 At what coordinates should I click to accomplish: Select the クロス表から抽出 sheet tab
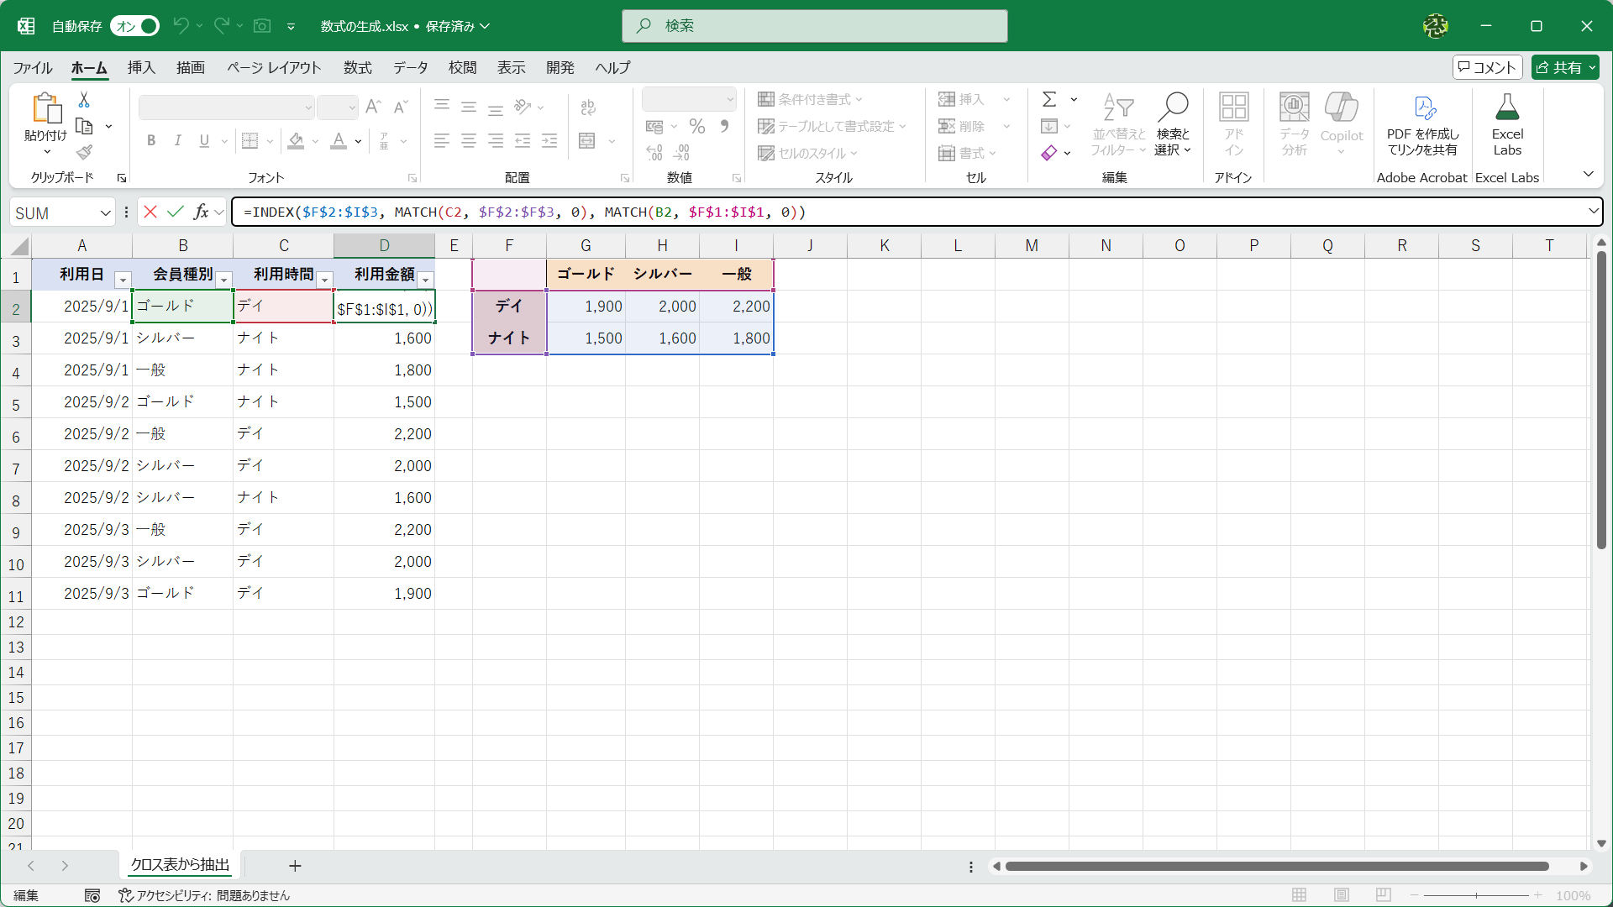[x=180, y=865]
